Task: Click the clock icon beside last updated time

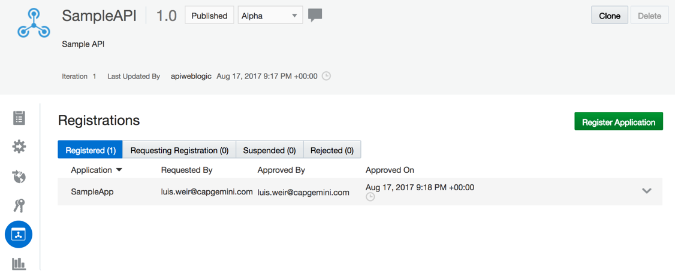Action: click(x=327, y=77)
